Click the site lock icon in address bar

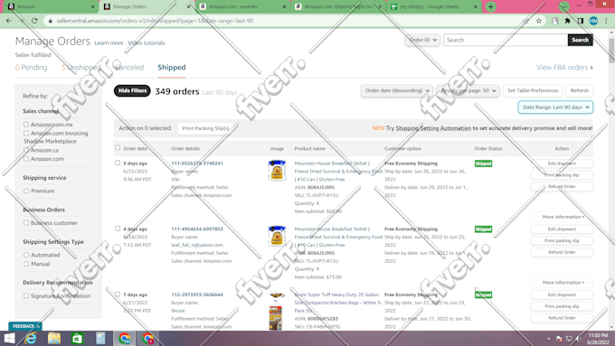[x=50, y=21]
